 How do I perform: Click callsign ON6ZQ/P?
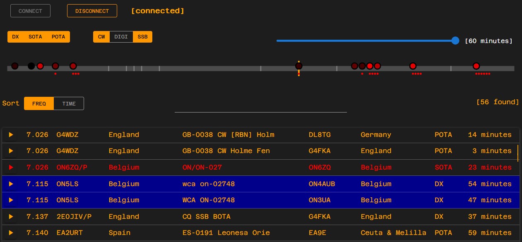pyautogui.click(x=72, y=168)
